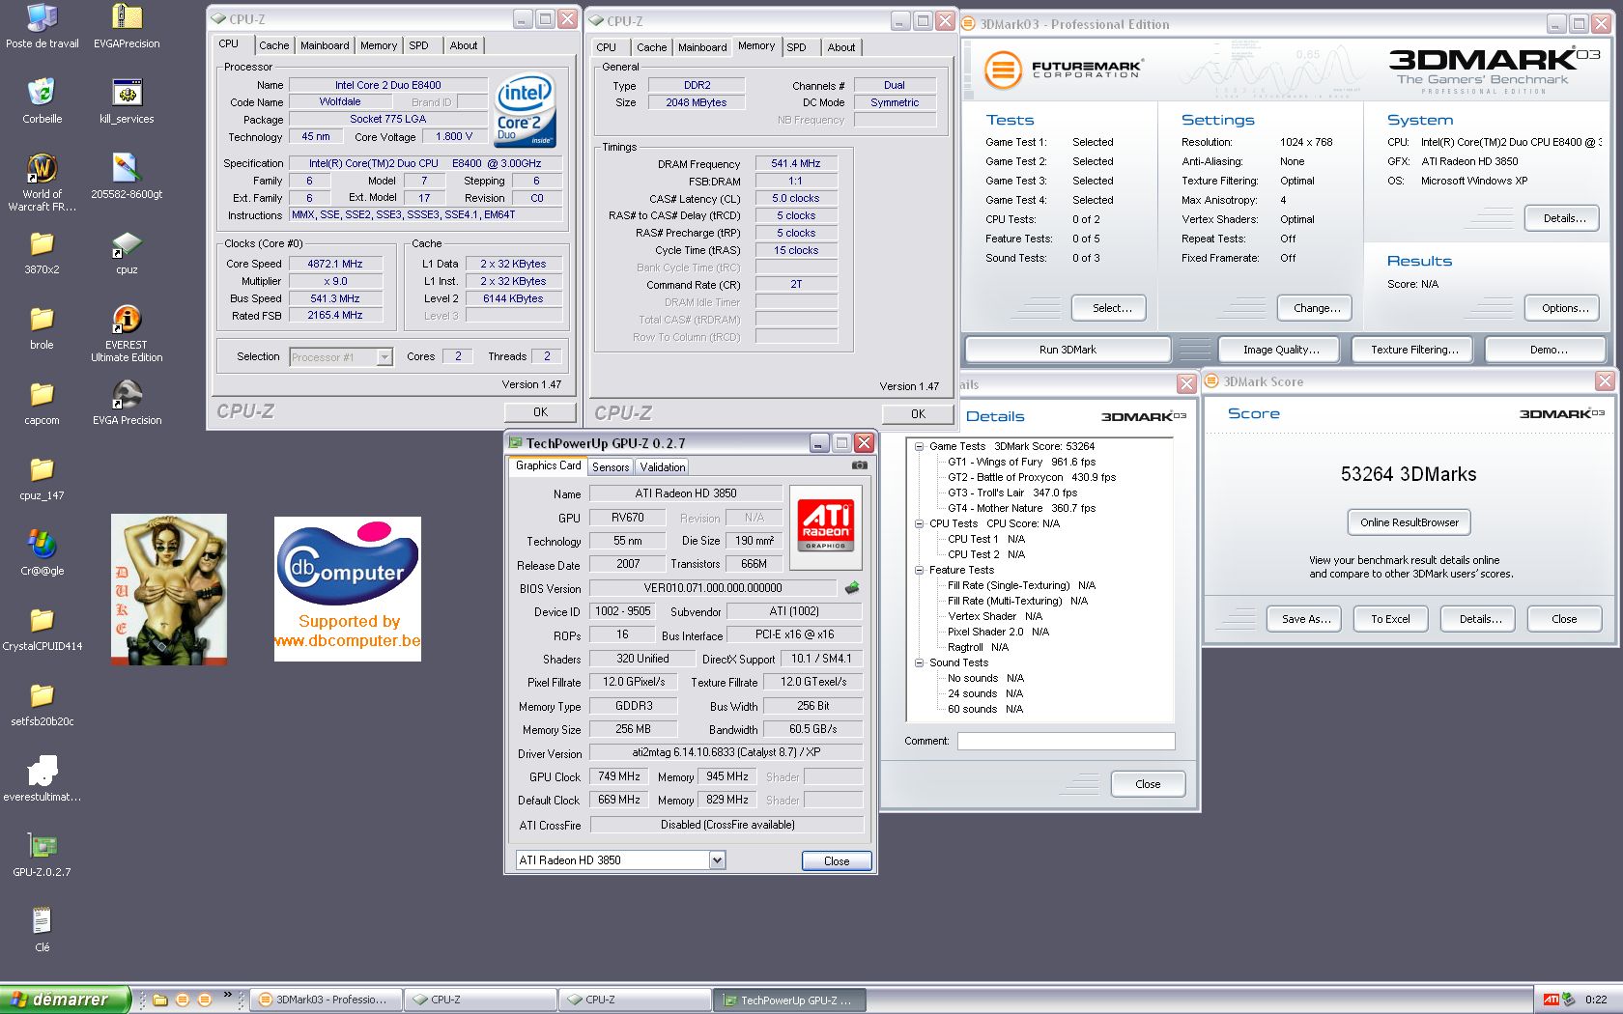The height and width of the screenshot is (1014, 1623).
Task: Click Close in 3DMark Details window
Action: tap(1148, 784)
